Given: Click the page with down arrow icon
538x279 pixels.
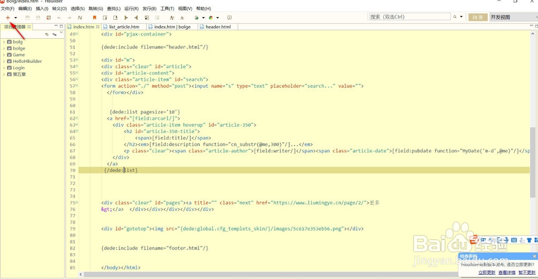Looking at the screenshot, I should [115, 18].
